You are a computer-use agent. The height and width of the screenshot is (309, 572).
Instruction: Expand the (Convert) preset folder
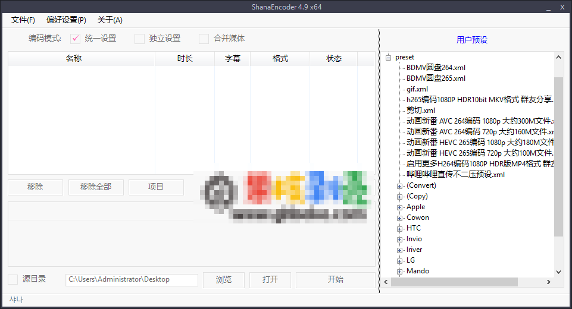400,185
